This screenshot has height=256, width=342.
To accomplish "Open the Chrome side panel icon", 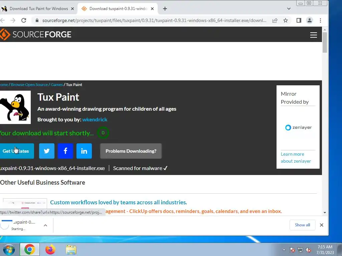I will pos(299,20).
